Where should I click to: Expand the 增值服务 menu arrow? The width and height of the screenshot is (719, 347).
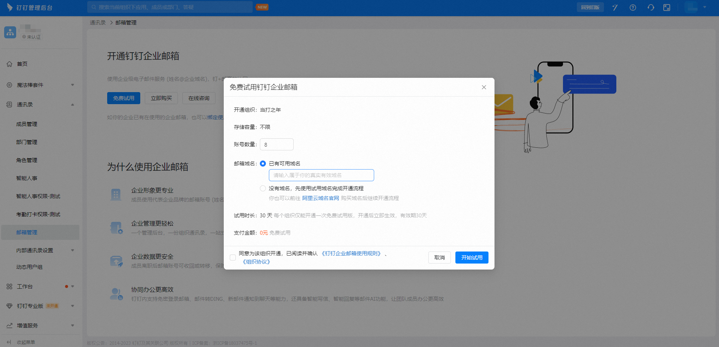73,326
